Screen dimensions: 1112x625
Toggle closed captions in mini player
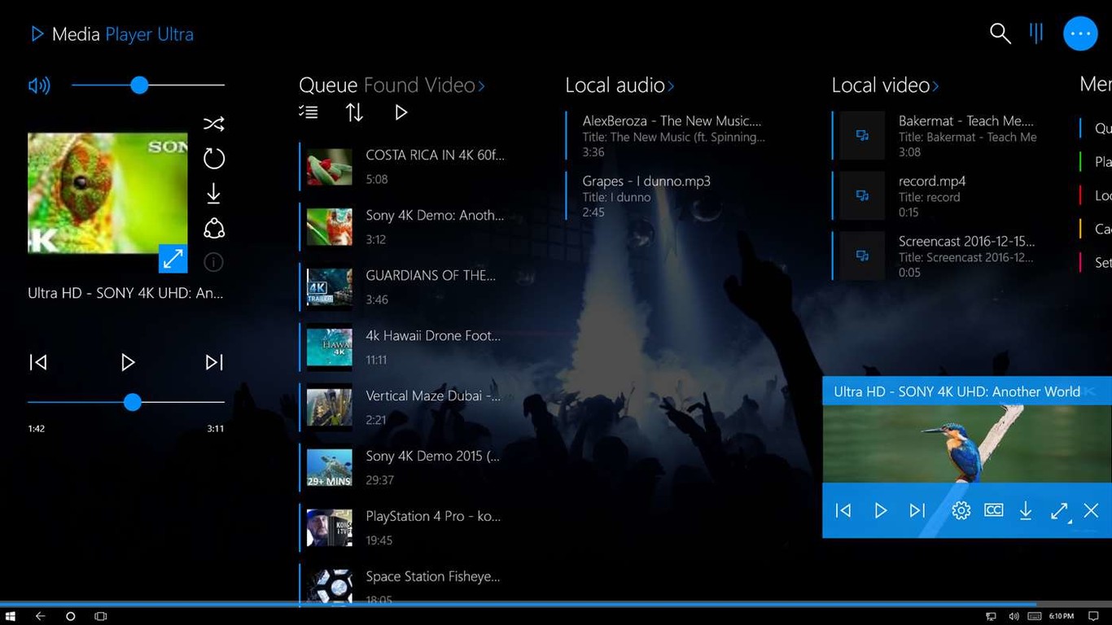click(993, 510)
